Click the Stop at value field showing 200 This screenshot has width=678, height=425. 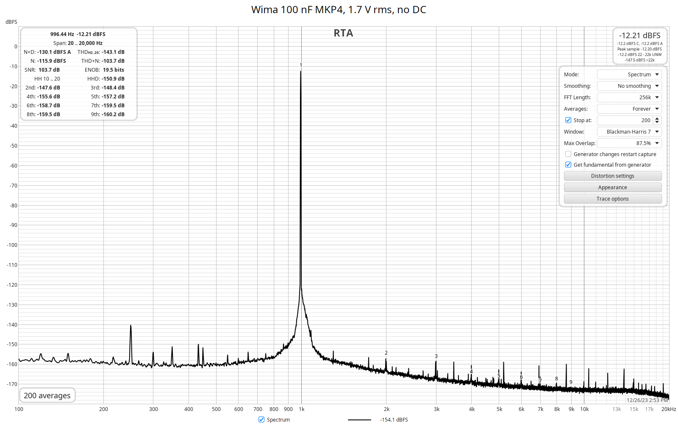[625, 120]
